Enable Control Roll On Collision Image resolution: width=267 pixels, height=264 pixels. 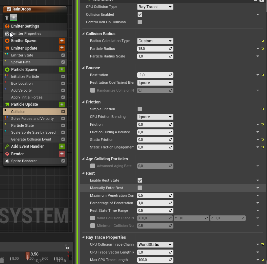point(140,22)
